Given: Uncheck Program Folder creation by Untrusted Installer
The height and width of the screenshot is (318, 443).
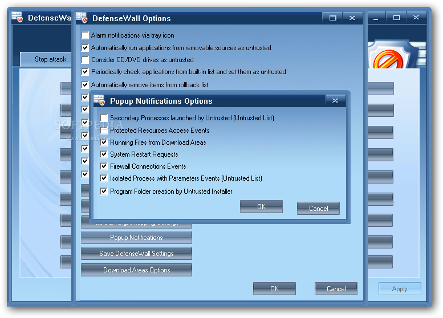Looking at the screenshot, I should coord(104,191).
